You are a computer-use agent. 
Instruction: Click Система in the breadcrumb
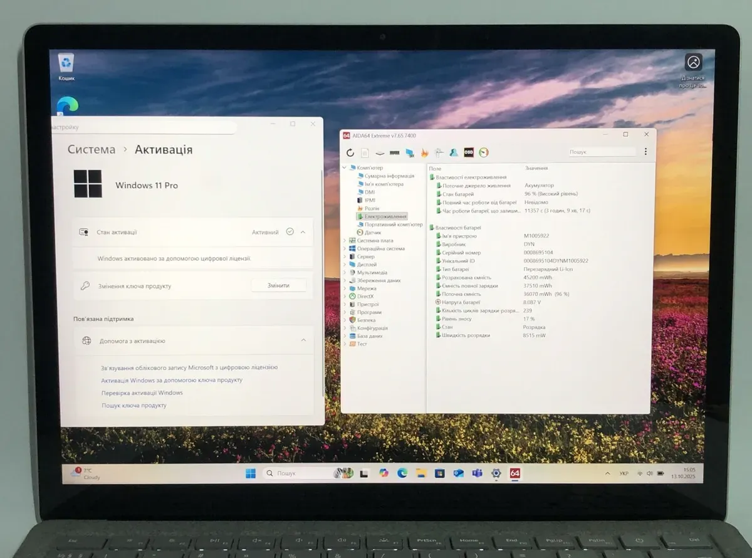click(91, 150)
